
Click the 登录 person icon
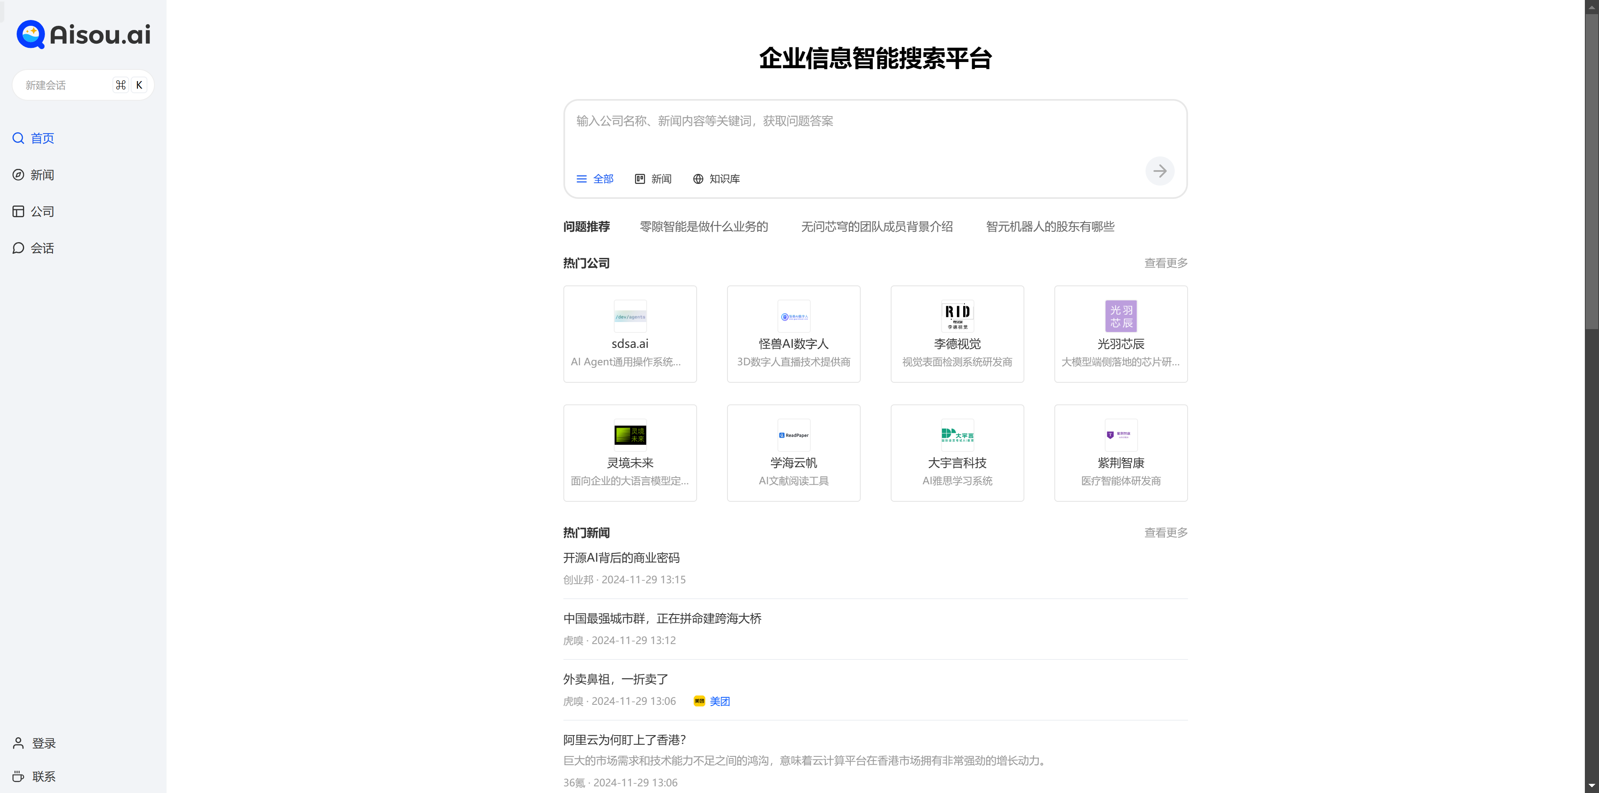click(x=17, y=742)
